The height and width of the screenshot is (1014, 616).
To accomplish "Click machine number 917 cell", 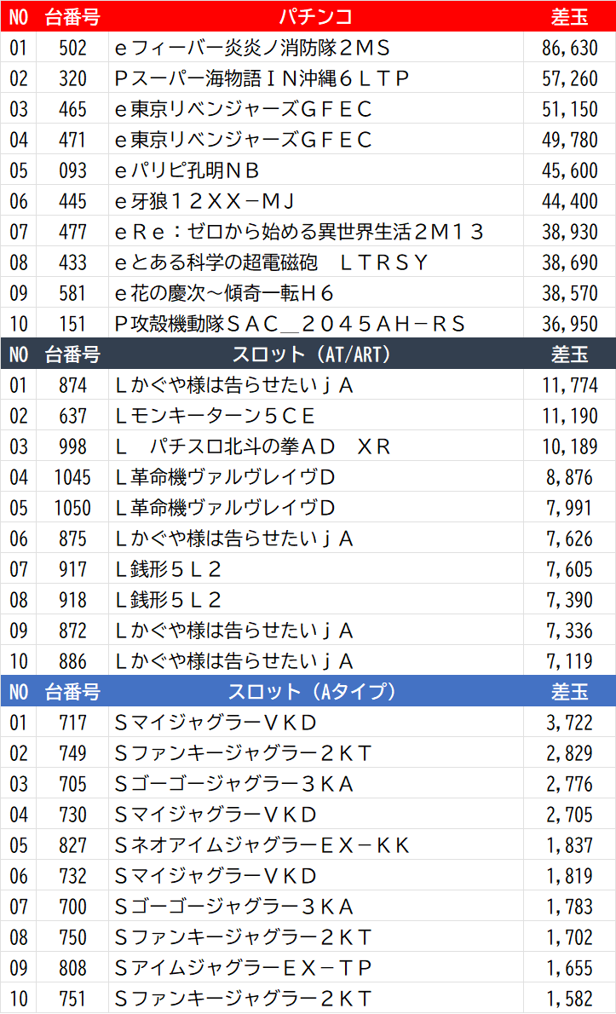I will coord(72,569).
